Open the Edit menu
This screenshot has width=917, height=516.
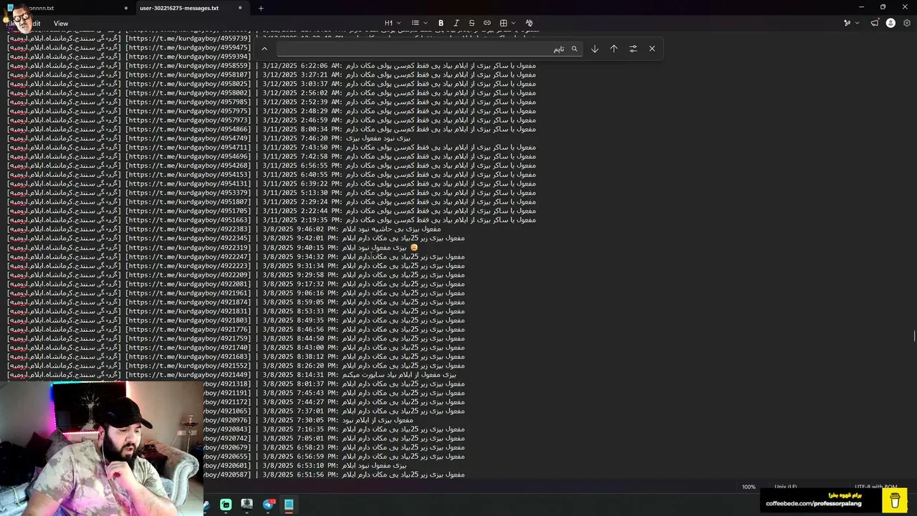34,24
